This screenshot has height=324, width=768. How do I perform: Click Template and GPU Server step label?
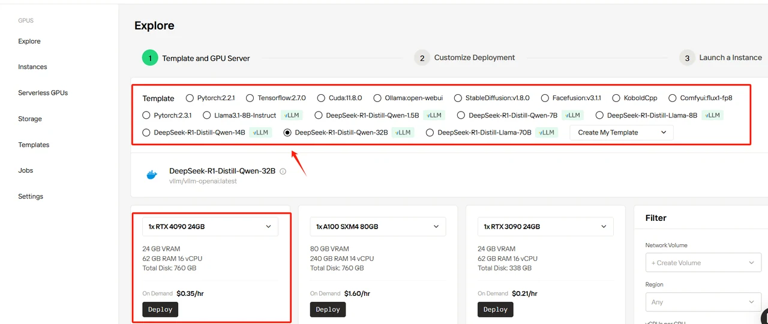[x=206, y=58]
